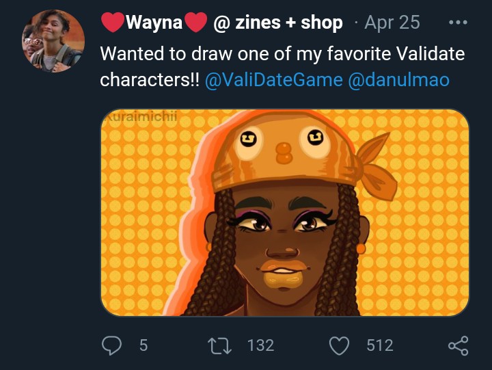The image size is (492, 370).
Task: Tap the share icon
Action: [459, 345]
